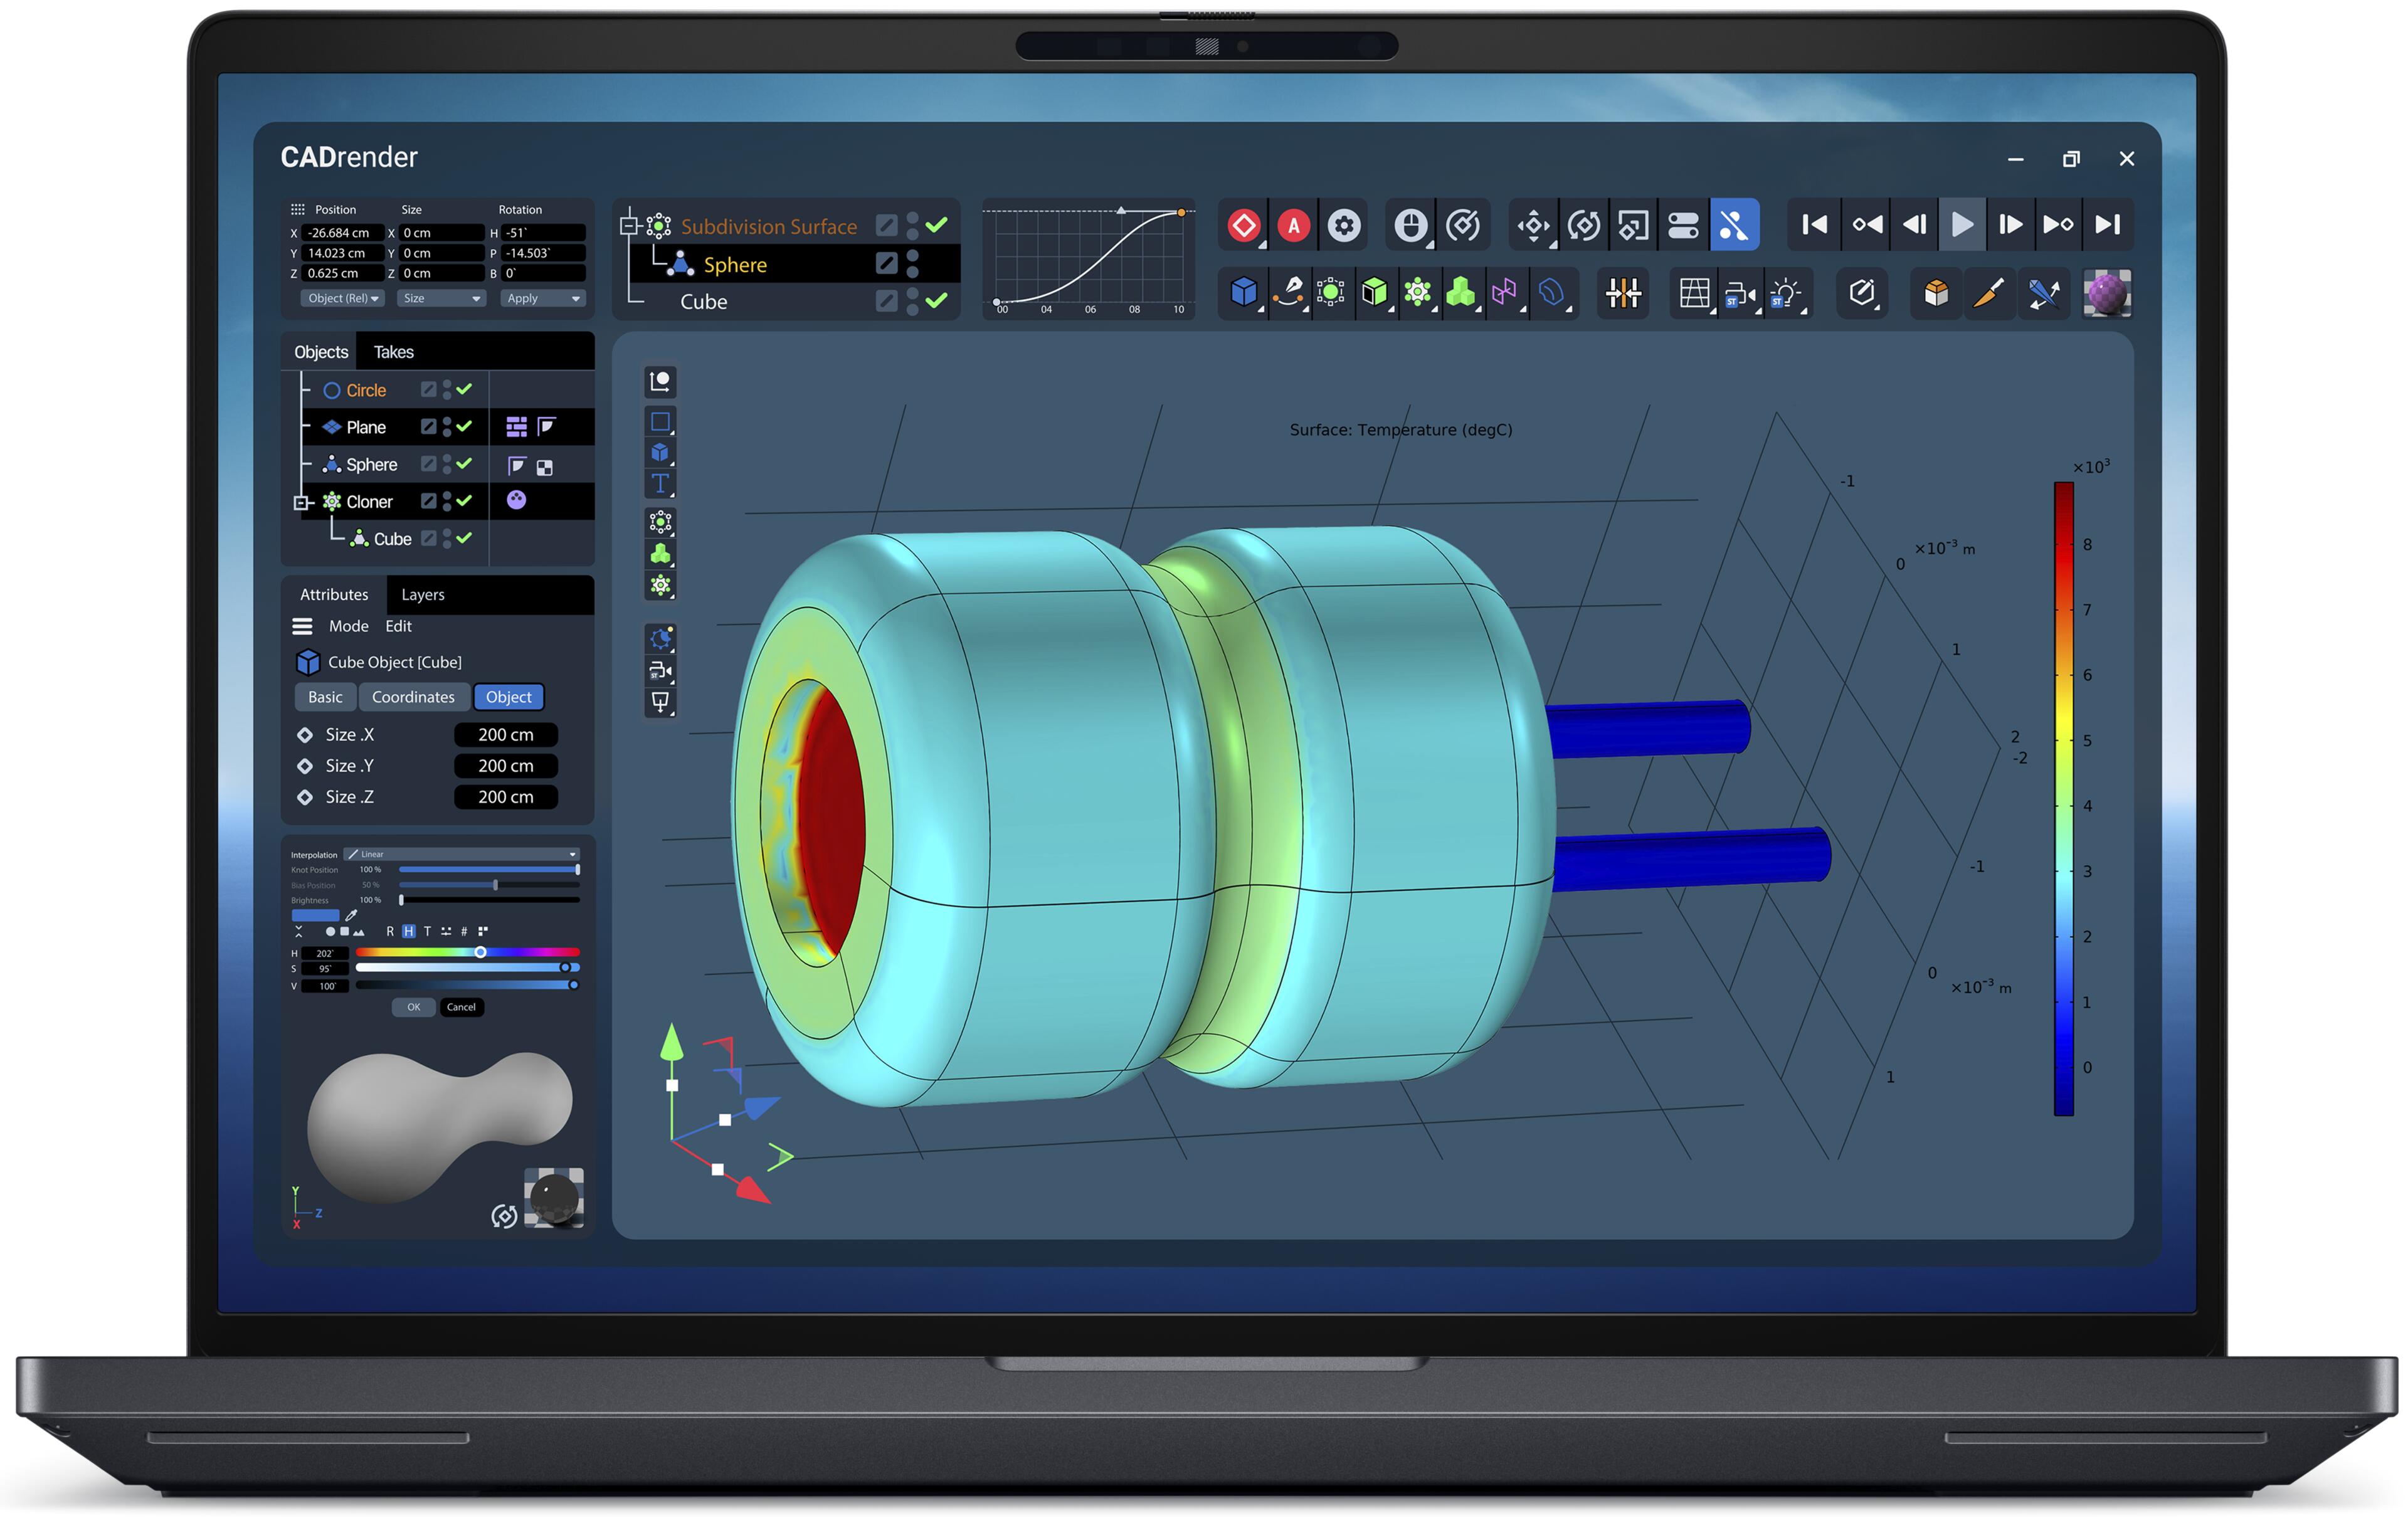Toggle the green checkmark for Subdivision Surface
Screen dimensions: 2408x1518
point(936,225)
